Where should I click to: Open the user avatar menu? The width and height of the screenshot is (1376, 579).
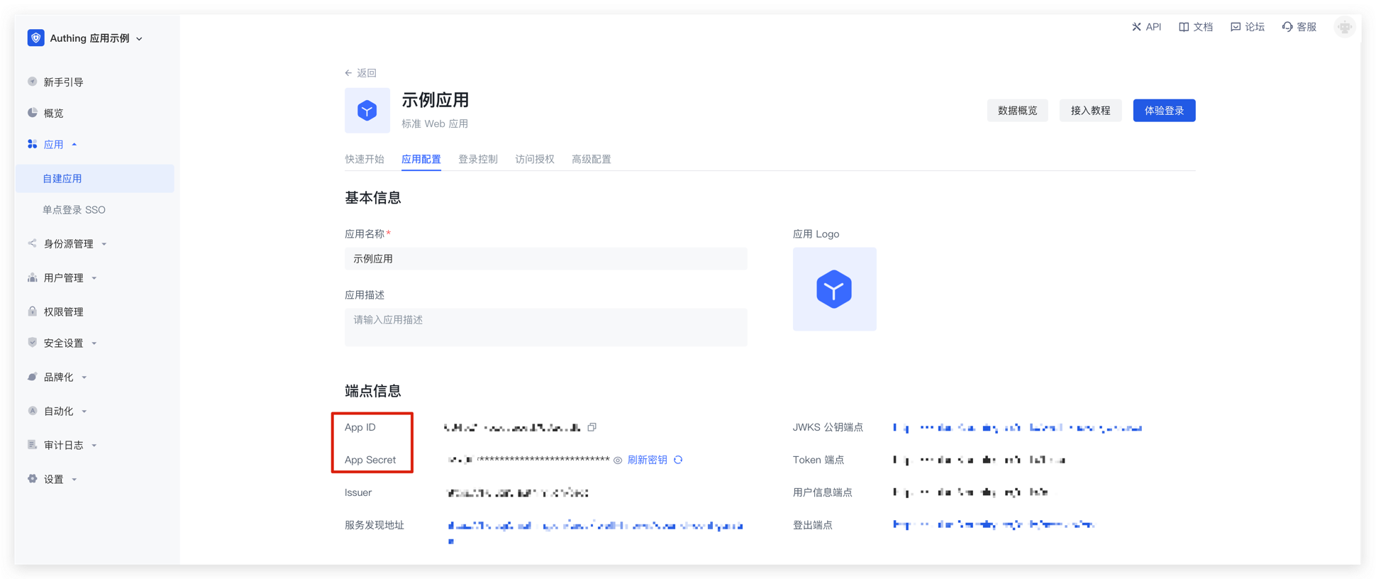click(1344, 27)
